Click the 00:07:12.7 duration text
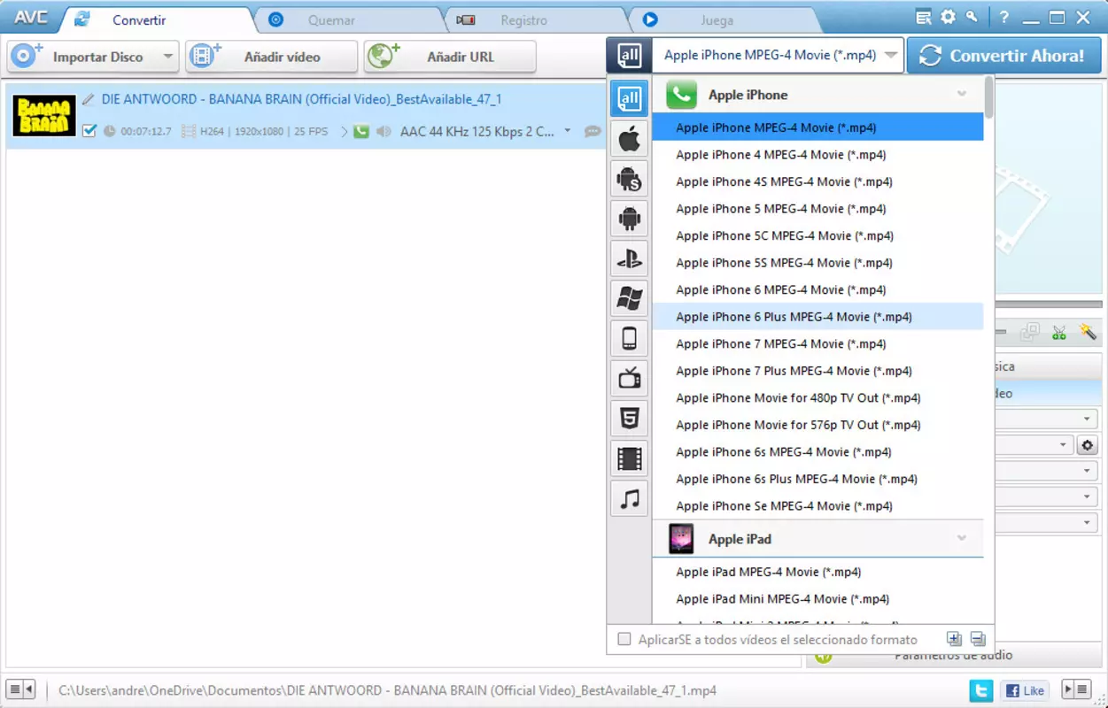 tap(146, 132)
